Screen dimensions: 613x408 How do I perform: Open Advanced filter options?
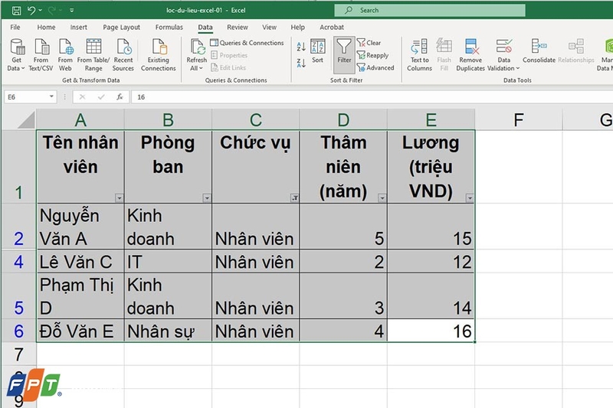(x=375, y=68)
